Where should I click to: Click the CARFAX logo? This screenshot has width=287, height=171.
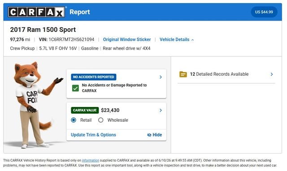36,12
